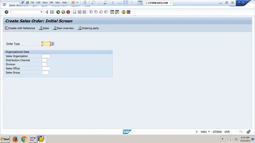Click the yellow Help question icon

[x=124, y=12]
